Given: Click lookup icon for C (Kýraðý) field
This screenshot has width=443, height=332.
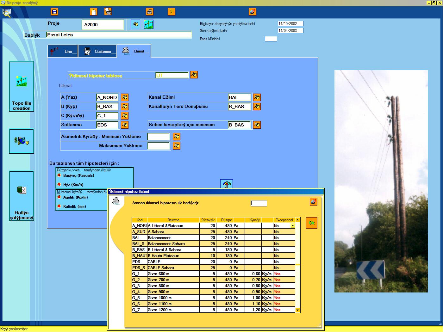Looking at the screenshot, I should pyautogui.click(x=125, y=116).
